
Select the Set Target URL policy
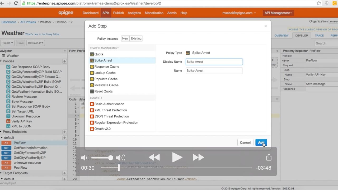click(x=22, y=111)
